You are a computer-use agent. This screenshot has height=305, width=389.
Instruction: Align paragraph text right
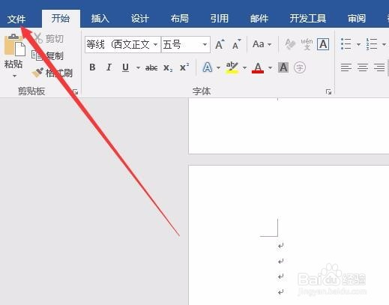pos(379,67)
